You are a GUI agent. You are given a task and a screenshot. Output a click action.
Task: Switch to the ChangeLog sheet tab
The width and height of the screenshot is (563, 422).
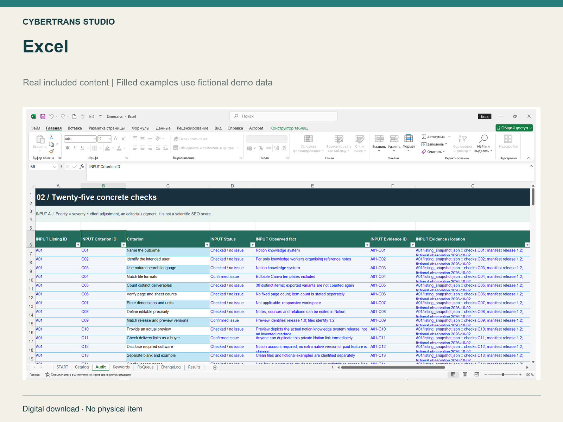[171, 367]
